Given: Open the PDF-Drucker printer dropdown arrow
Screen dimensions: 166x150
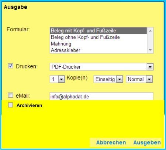Looking at the screenshot, I should (x=150, y=67).
